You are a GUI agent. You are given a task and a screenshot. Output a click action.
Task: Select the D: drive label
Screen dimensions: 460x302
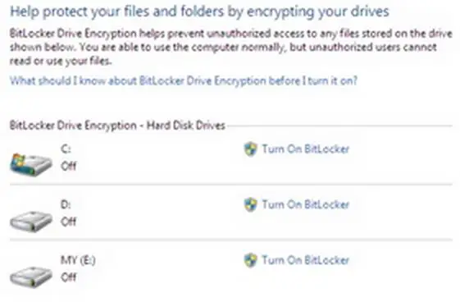point(66,204)
